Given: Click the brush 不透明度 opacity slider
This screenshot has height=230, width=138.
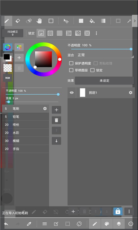Looking at the screenshot, I should pos(32,94).
